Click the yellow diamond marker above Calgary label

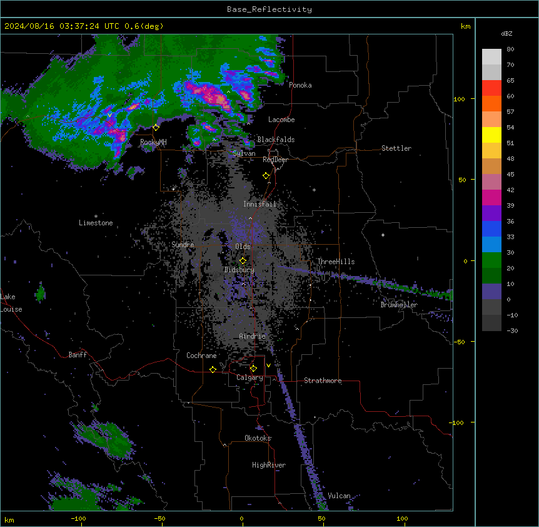(253, 369)
